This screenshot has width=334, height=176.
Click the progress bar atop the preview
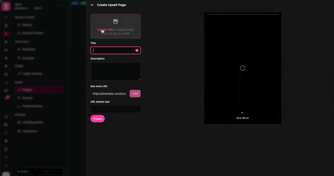tap(243, 14)
